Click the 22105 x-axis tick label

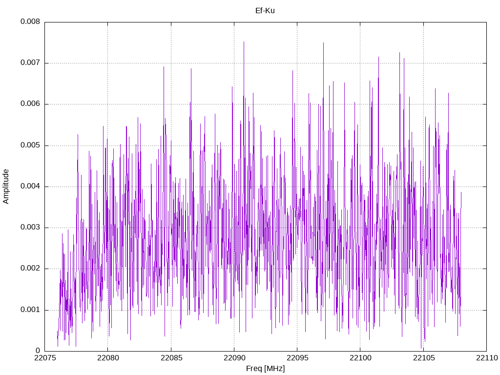pos(423,358)
